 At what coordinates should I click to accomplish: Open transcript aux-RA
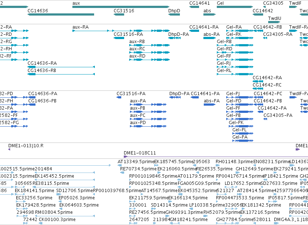[81, 27]
